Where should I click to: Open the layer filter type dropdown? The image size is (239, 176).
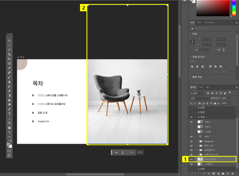click(197, 93)
